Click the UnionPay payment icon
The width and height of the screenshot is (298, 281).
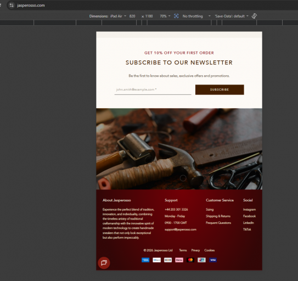[x=201, y=260]
